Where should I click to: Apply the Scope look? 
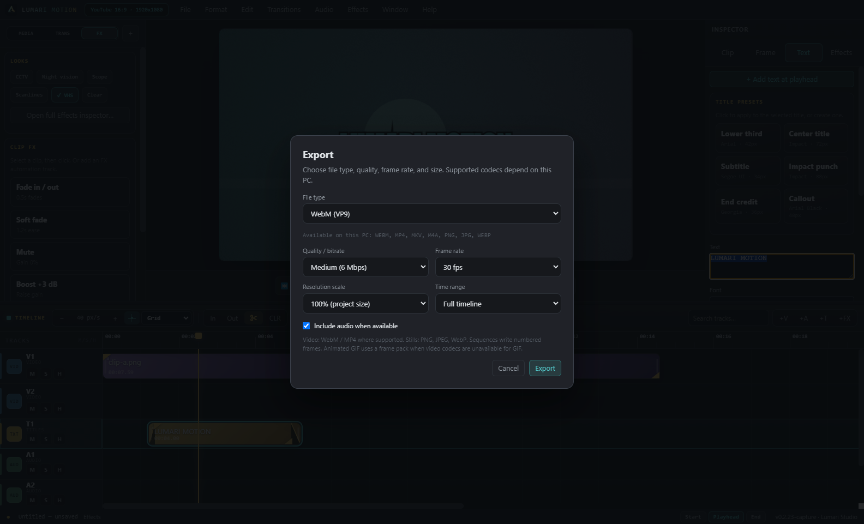click(99, 77)
